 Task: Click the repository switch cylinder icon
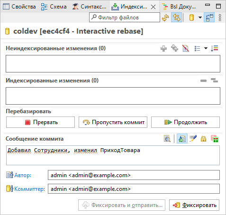[x=191, y=18]
